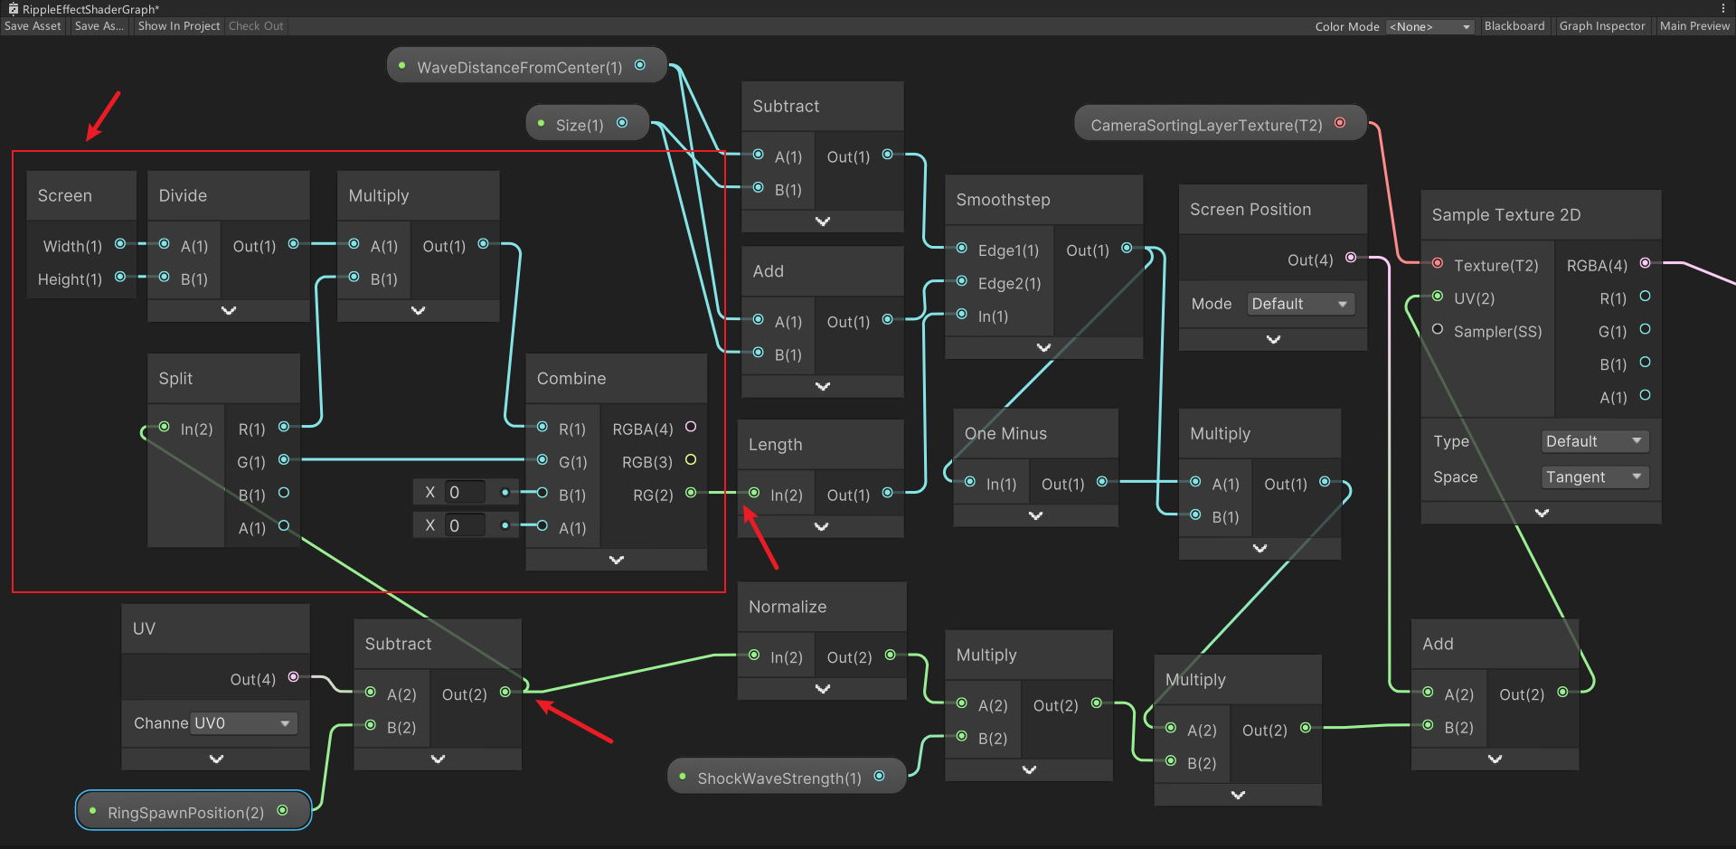The height and width of the screenshot is (849, 1736).
Task: Click Sample Texture 2D Sampler input port
Action: coord(1438,329)
